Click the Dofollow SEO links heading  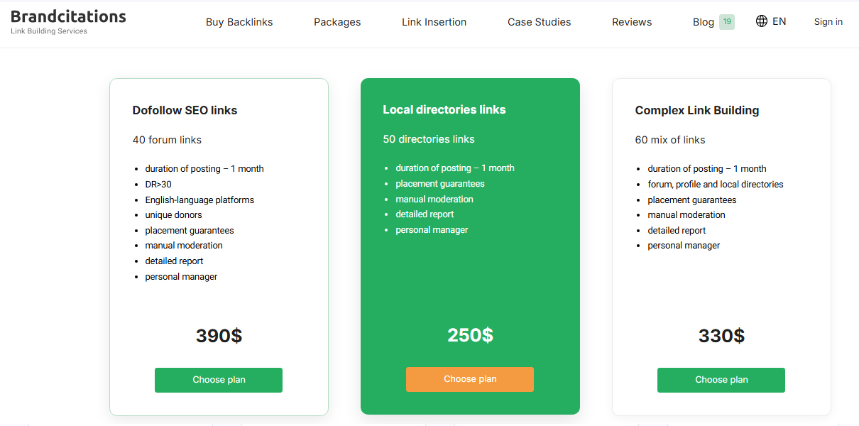[185, 111]
